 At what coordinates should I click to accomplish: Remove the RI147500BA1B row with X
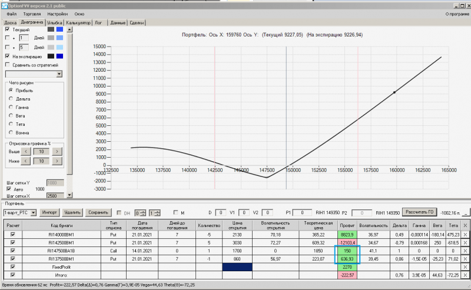pyautogui.click(x=465, y=251)
